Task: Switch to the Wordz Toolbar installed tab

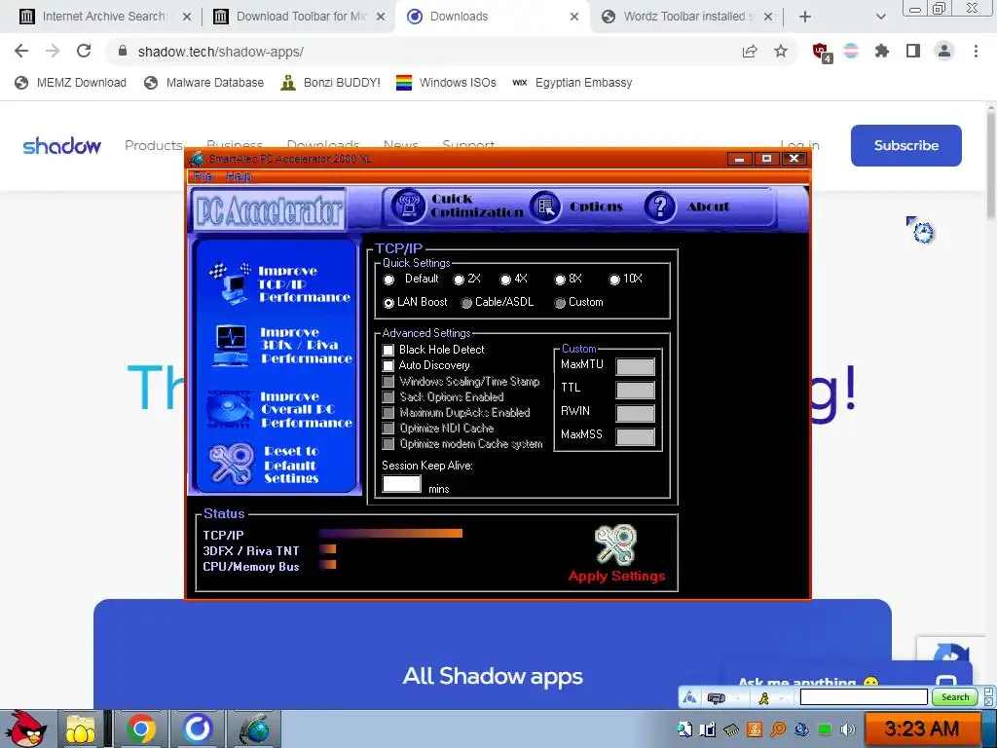Action: pos(688,17)
